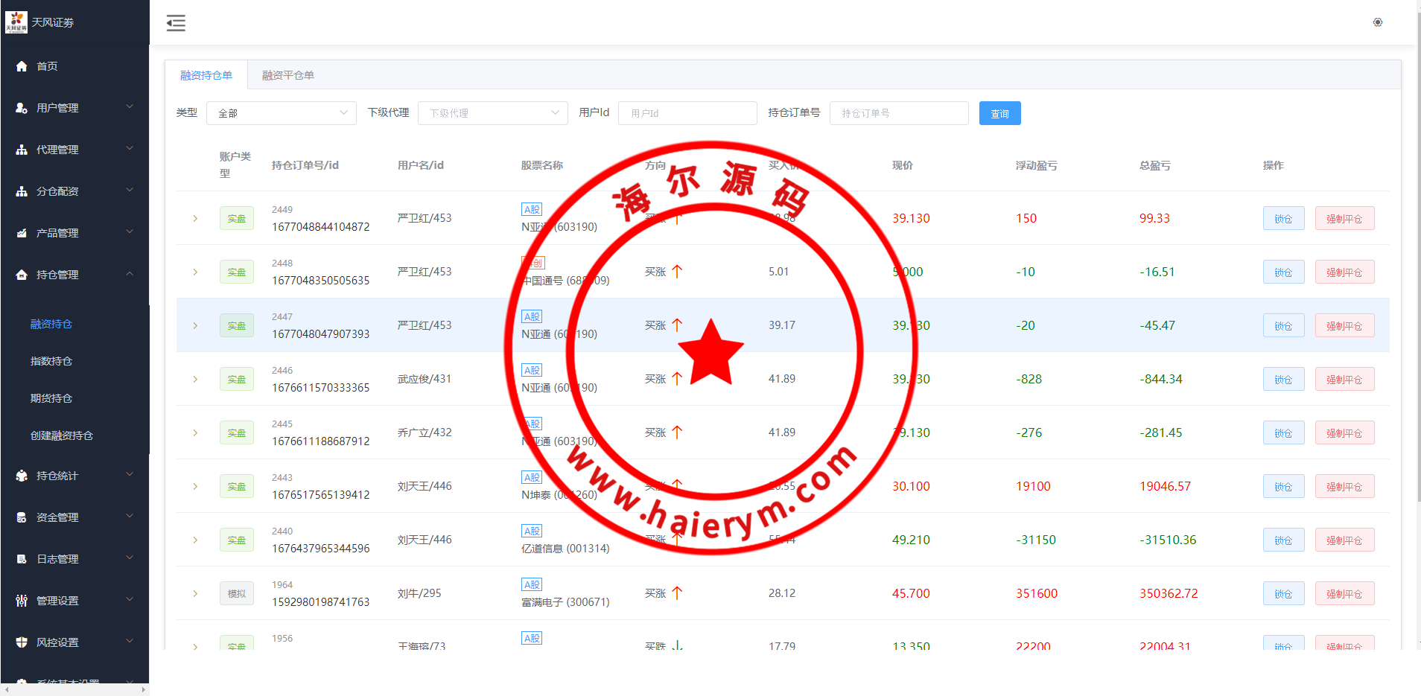Focus the 持仓订单号 input field

898,113
